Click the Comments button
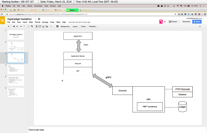Image resolution: width=207 pixels, height=133 pixels. [x=186, y=22]
